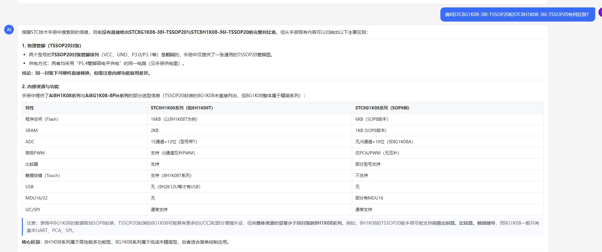Click the heading '1. 物理管脚（TSSOP20封装）'
Viewport: 602px width, 252px height.
tap(52, 46)
